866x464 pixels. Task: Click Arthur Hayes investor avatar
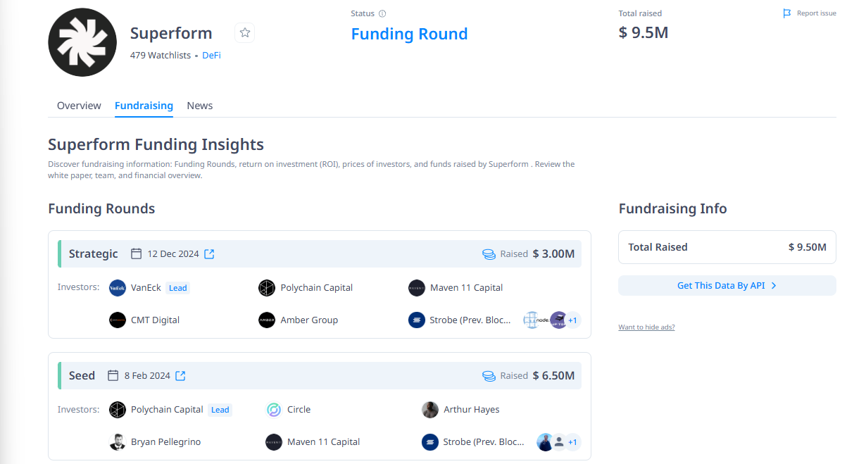pyautogui.click(x=430, y=410)
